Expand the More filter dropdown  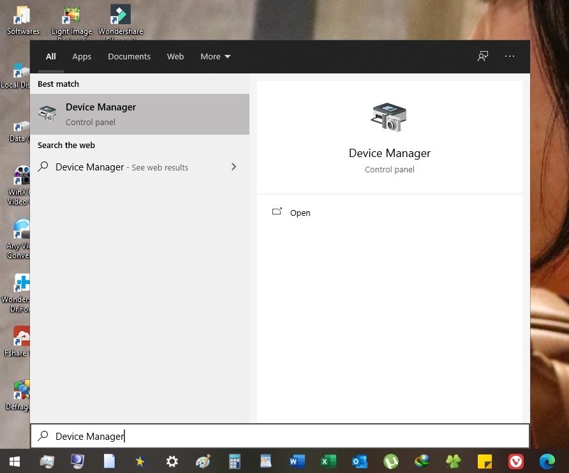216,57
